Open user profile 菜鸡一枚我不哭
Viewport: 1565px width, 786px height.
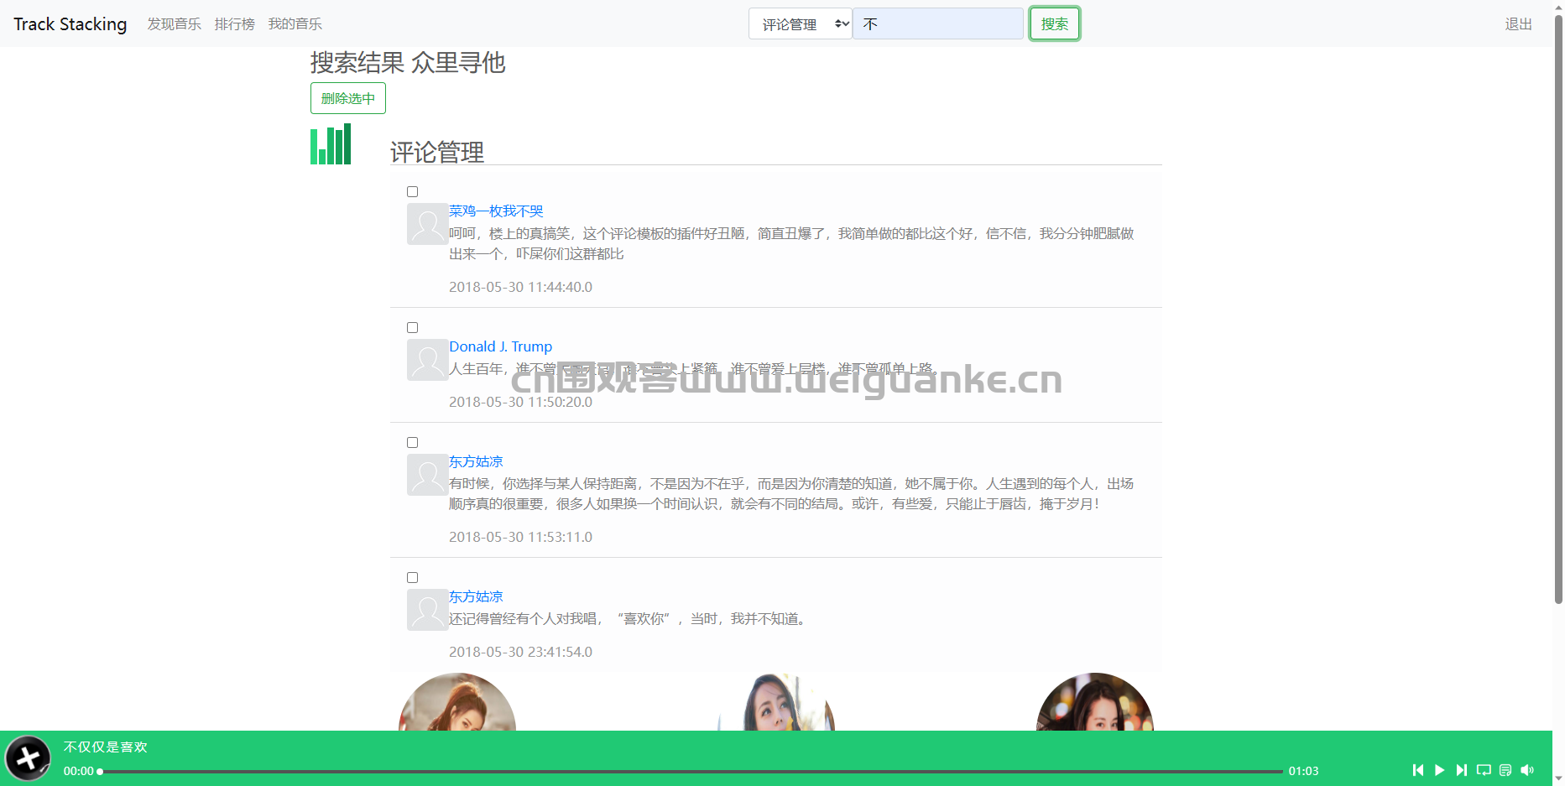point(496,211)
